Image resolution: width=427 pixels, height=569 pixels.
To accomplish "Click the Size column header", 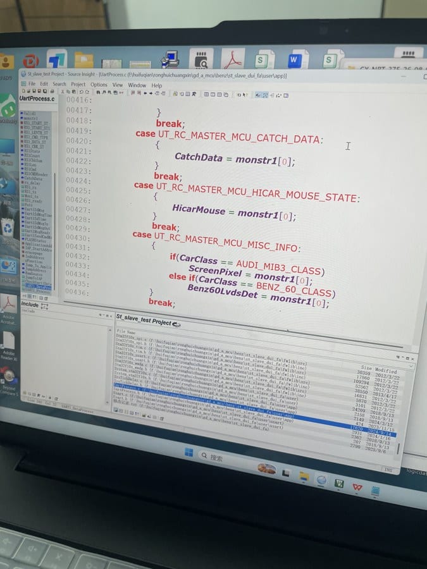I will (366, 369).
